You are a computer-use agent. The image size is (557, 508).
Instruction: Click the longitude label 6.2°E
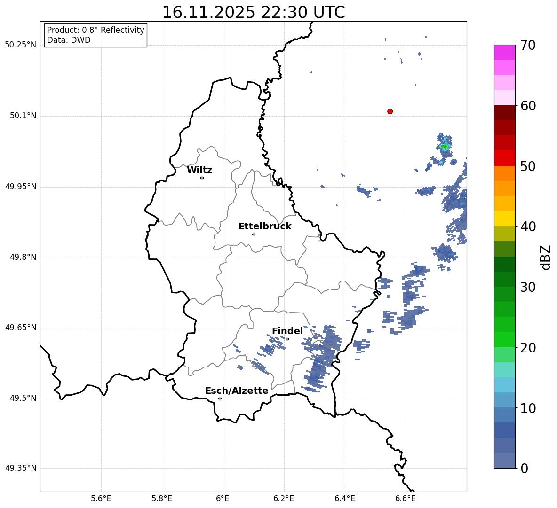tap(284, 499)
